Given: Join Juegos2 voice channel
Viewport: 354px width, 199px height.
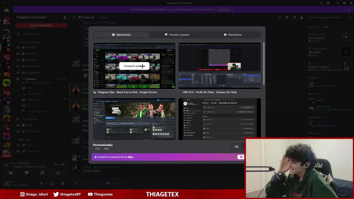Looking at the screenshot, I should click(x=41, y=119).
